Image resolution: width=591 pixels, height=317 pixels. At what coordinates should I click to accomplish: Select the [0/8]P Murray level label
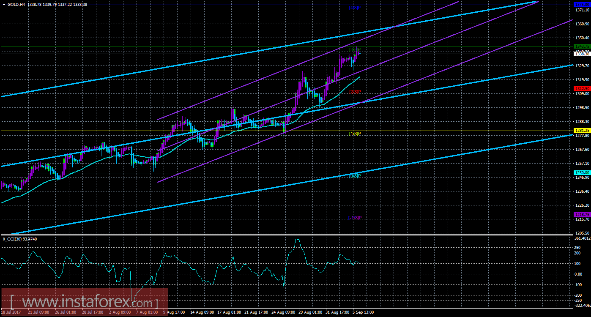[355, 175]
